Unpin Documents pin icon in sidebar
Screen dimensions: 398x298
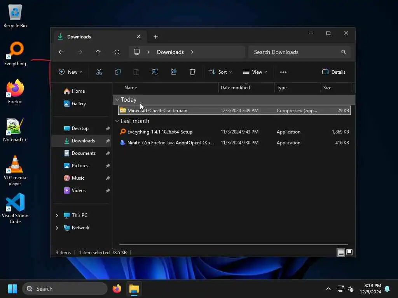pos(108,153)
